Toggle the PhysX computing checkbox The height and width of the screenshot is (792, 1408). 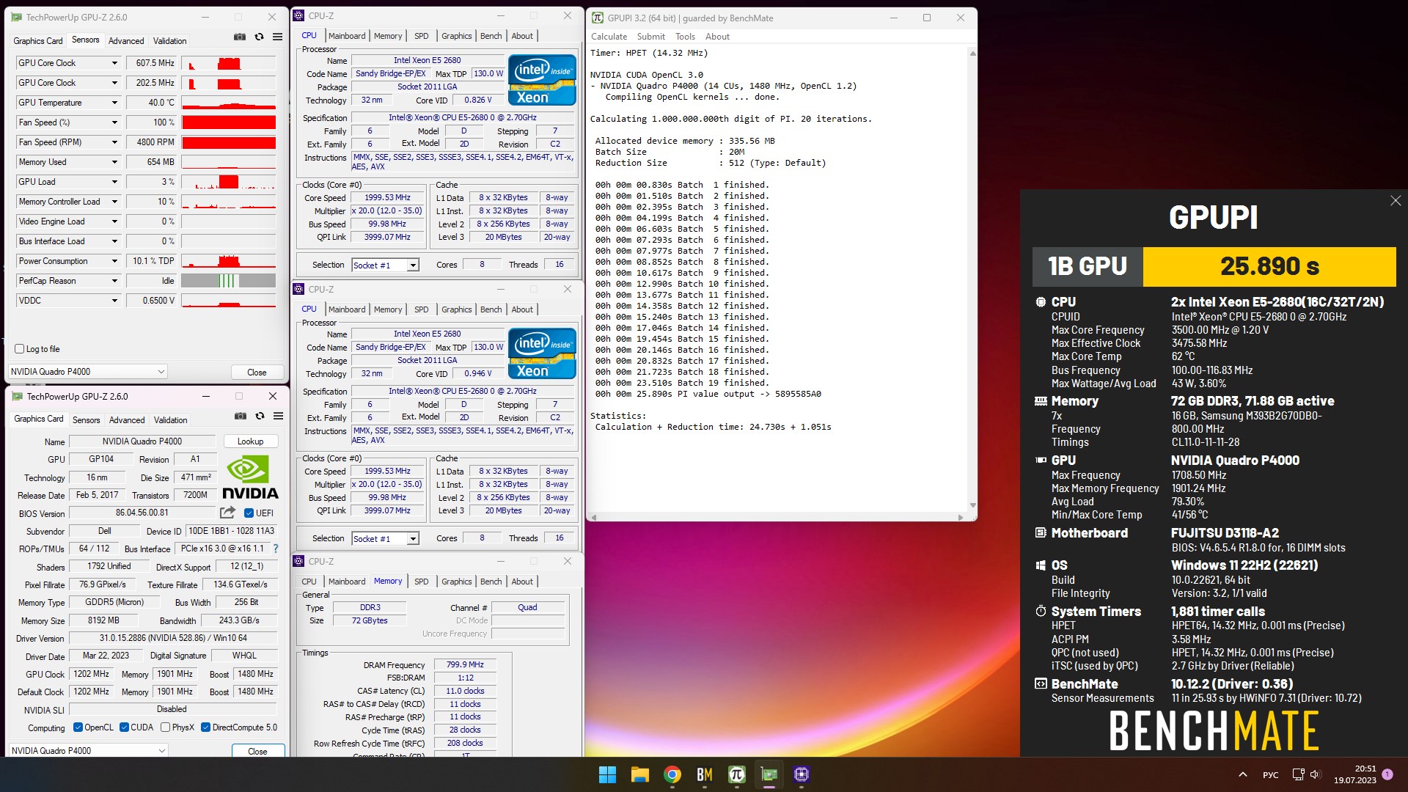pos(165,727)
